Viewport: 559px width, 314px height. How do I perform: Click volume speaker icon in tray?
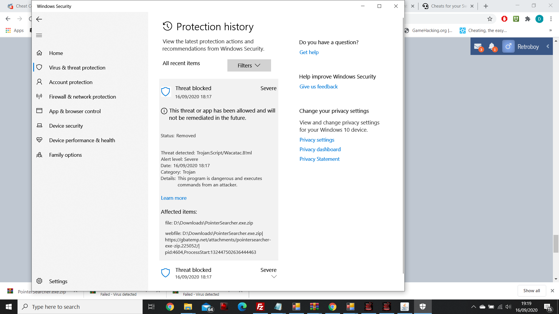(508, 307)
